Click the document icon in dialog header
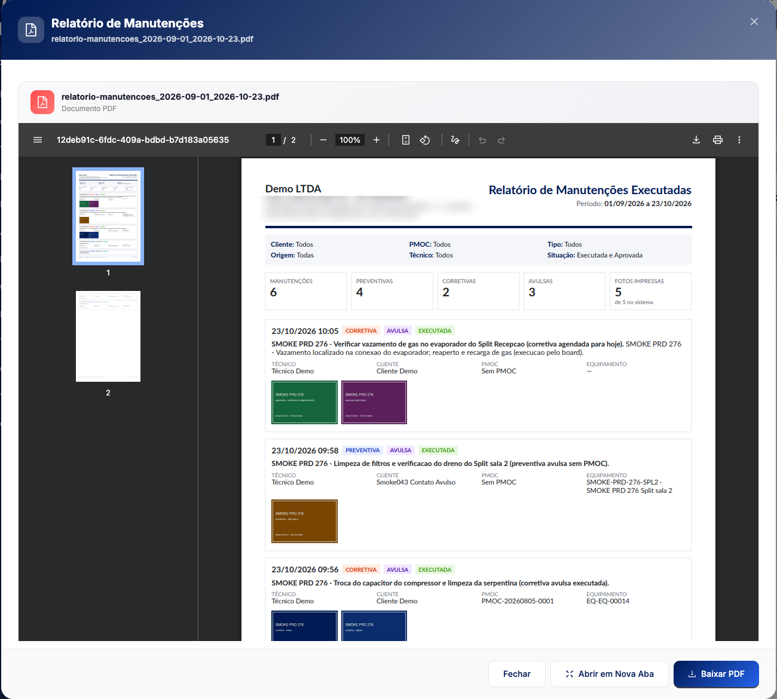The height and width of the screenshot is (699, 777). point(31,30)
